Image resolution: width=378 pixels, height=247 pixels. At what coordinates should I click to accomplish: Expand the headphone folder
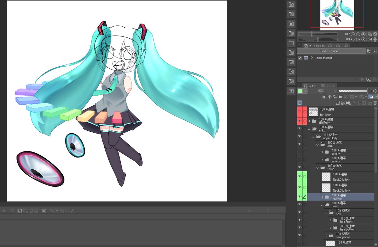326,235
